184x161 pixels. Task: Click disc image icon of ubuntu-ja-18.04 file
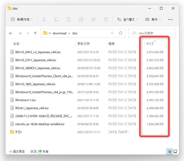[x=12, y=124]
